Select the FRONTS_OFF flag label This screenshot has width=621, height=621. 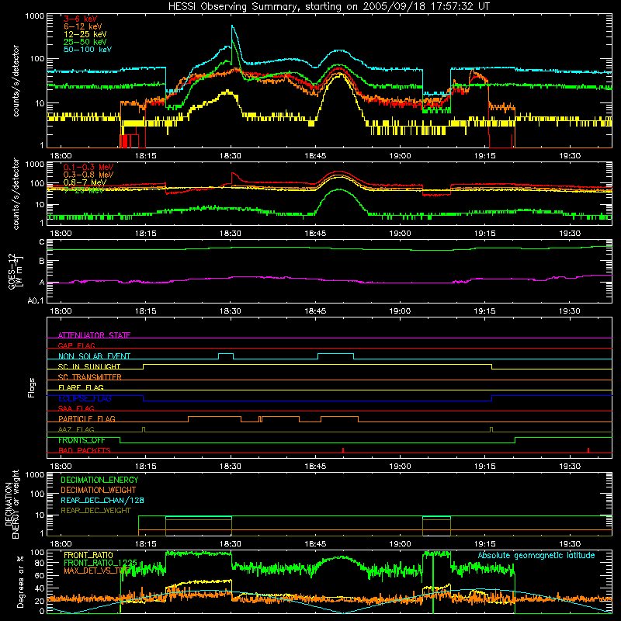(82, 440)
